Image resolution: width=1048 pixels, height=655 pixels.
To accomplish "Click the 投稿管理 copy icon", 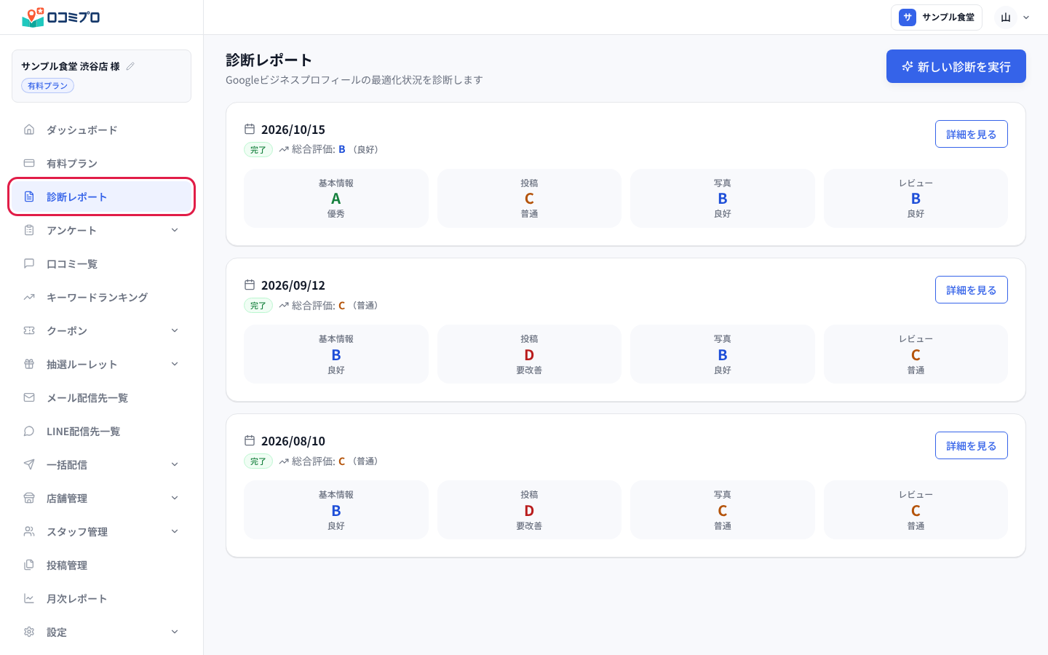I will click(29, 565).
